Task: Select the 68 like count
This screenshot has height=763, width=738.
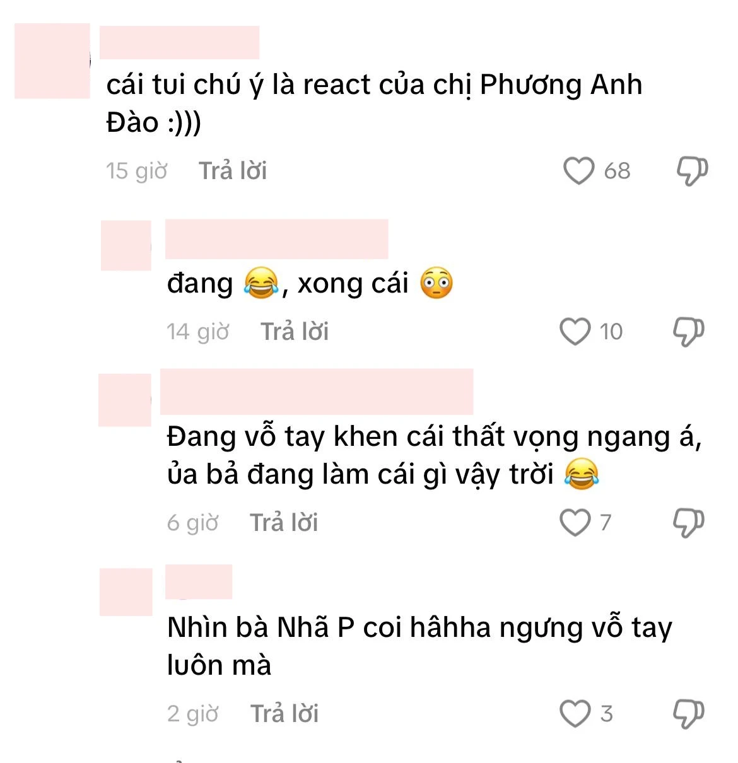Action: (617, 171)
